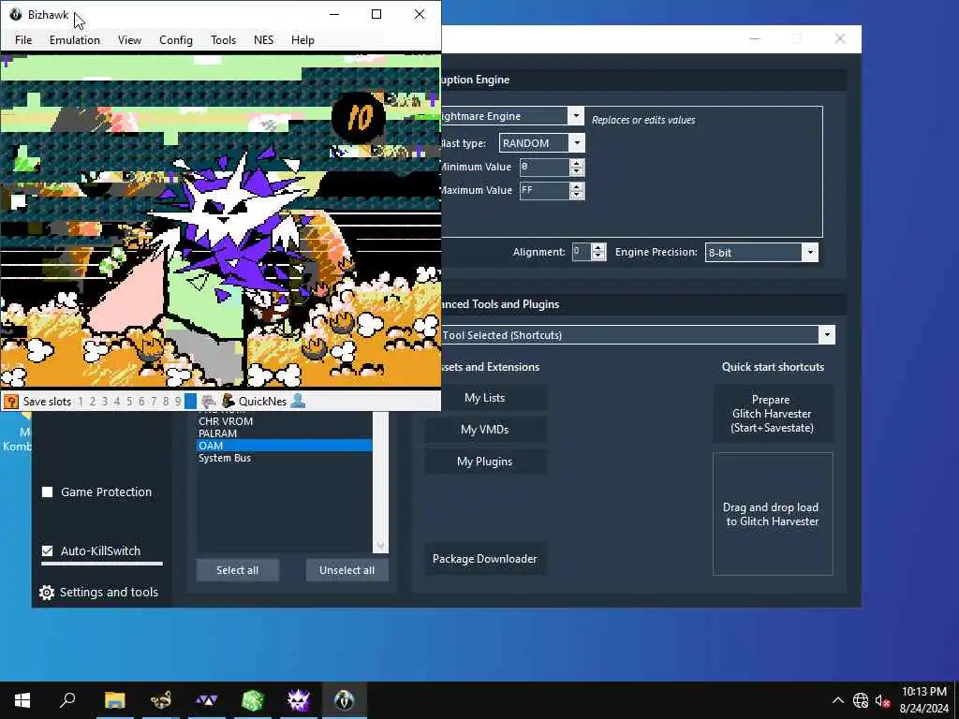Disable the Auto-KillSwitch checkbox
The width and height of the screenshot is (959, 719).
coord(47,550)
